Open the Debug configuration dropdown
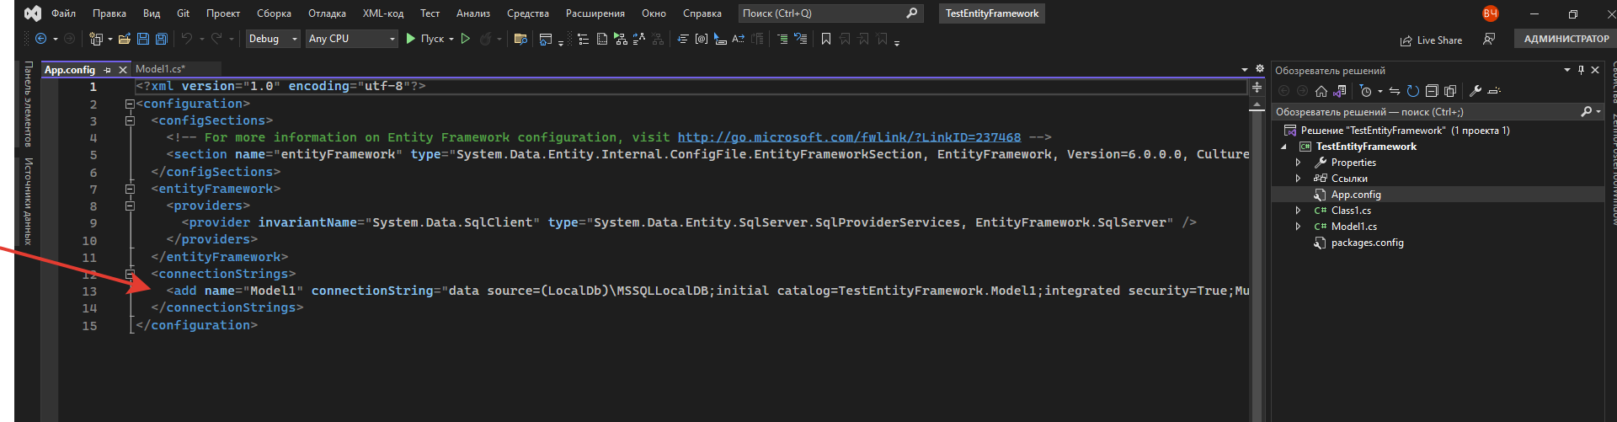The height and width of the screenshot is (422, 1617). (x=273, y=39)
